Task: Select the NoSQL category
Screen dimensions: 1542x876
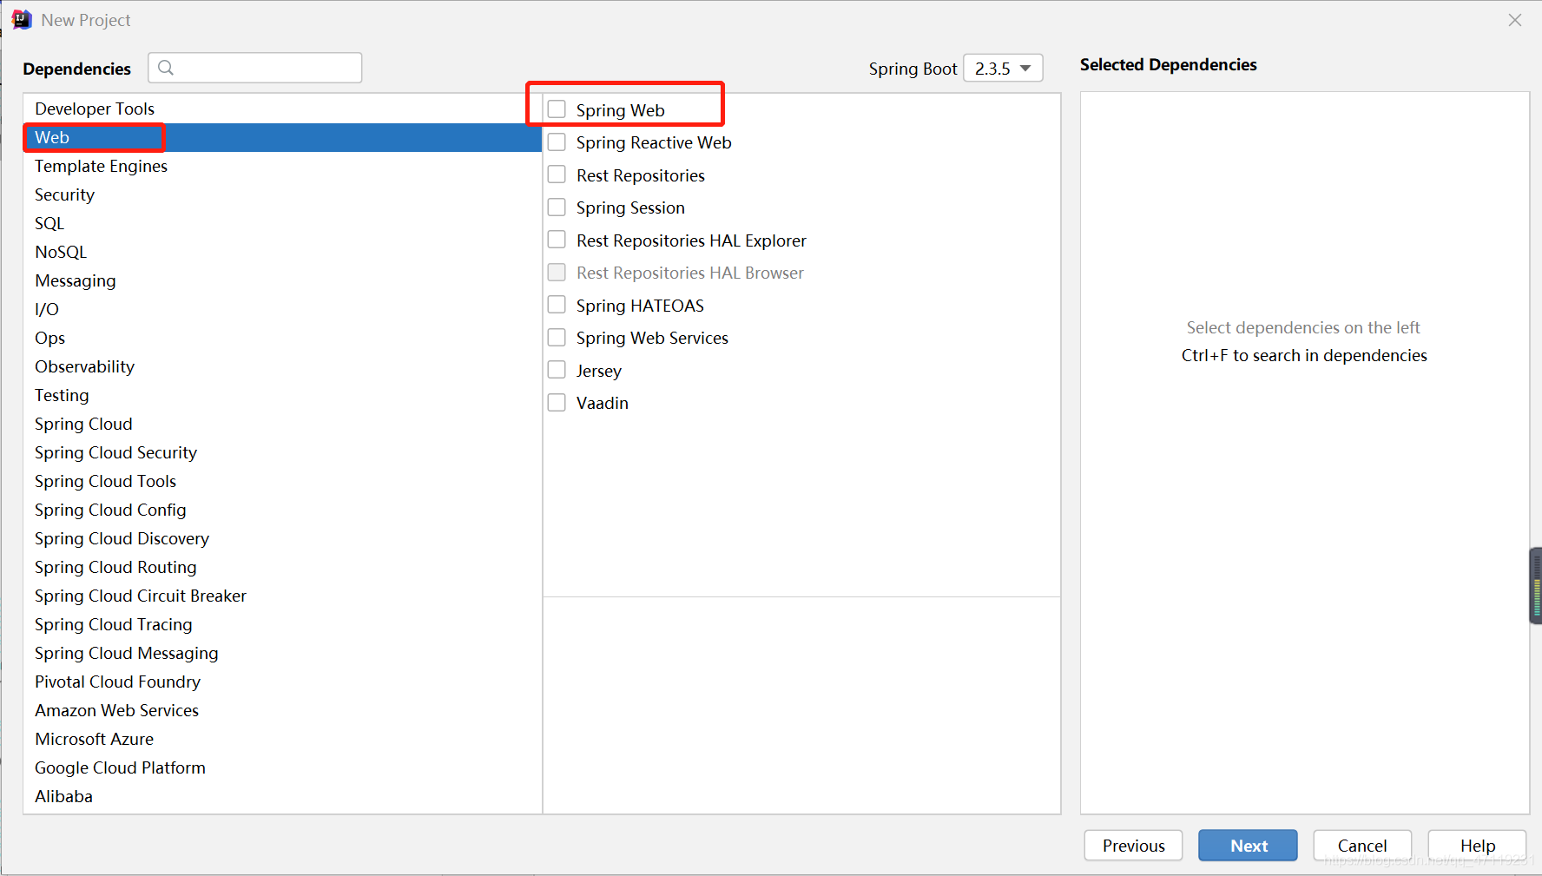Action: 282,252
